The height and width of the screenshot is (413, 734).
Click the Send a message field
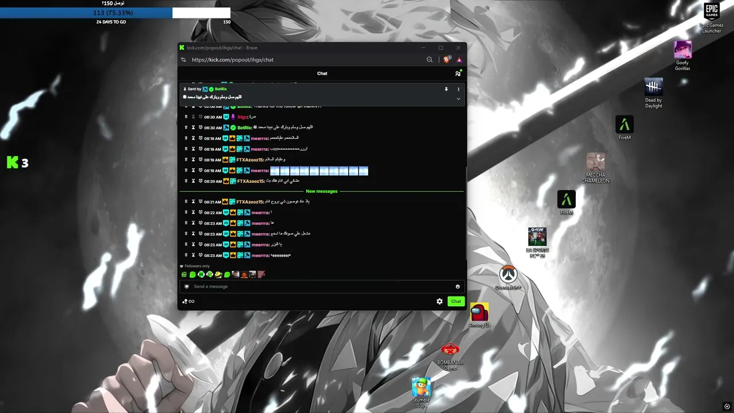(322, 286)
